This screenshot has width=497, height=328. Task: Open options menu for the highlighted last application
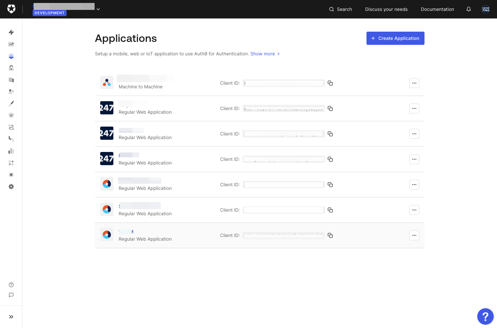(414, 235)
